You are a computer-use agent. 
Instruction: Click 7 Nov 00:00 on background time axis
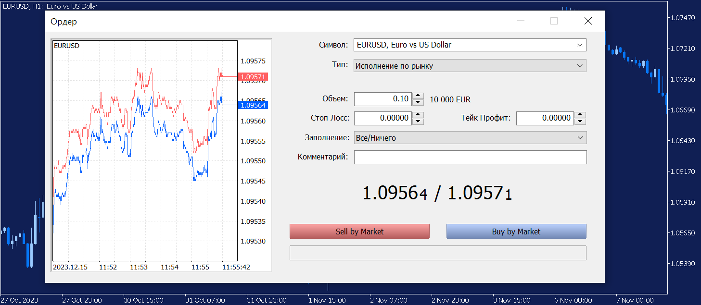(x=634, y=300)
